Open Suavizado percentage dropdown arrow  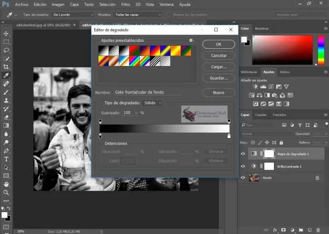point(137,113)
